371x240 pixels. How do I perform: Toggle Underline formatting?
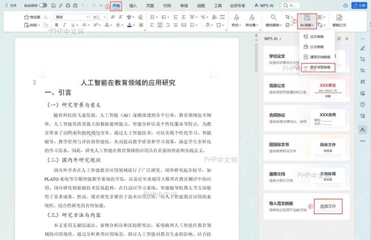73,25
